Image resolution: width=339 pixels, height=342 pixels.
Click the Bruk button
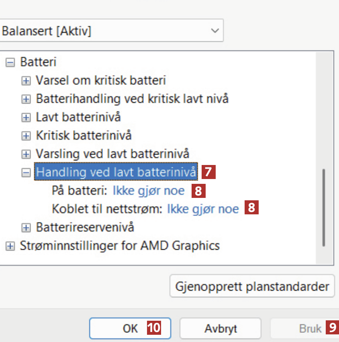coord(310,329)
